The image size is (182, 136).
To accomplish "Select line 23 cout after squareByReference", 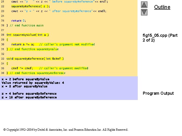I will [59, 11].
